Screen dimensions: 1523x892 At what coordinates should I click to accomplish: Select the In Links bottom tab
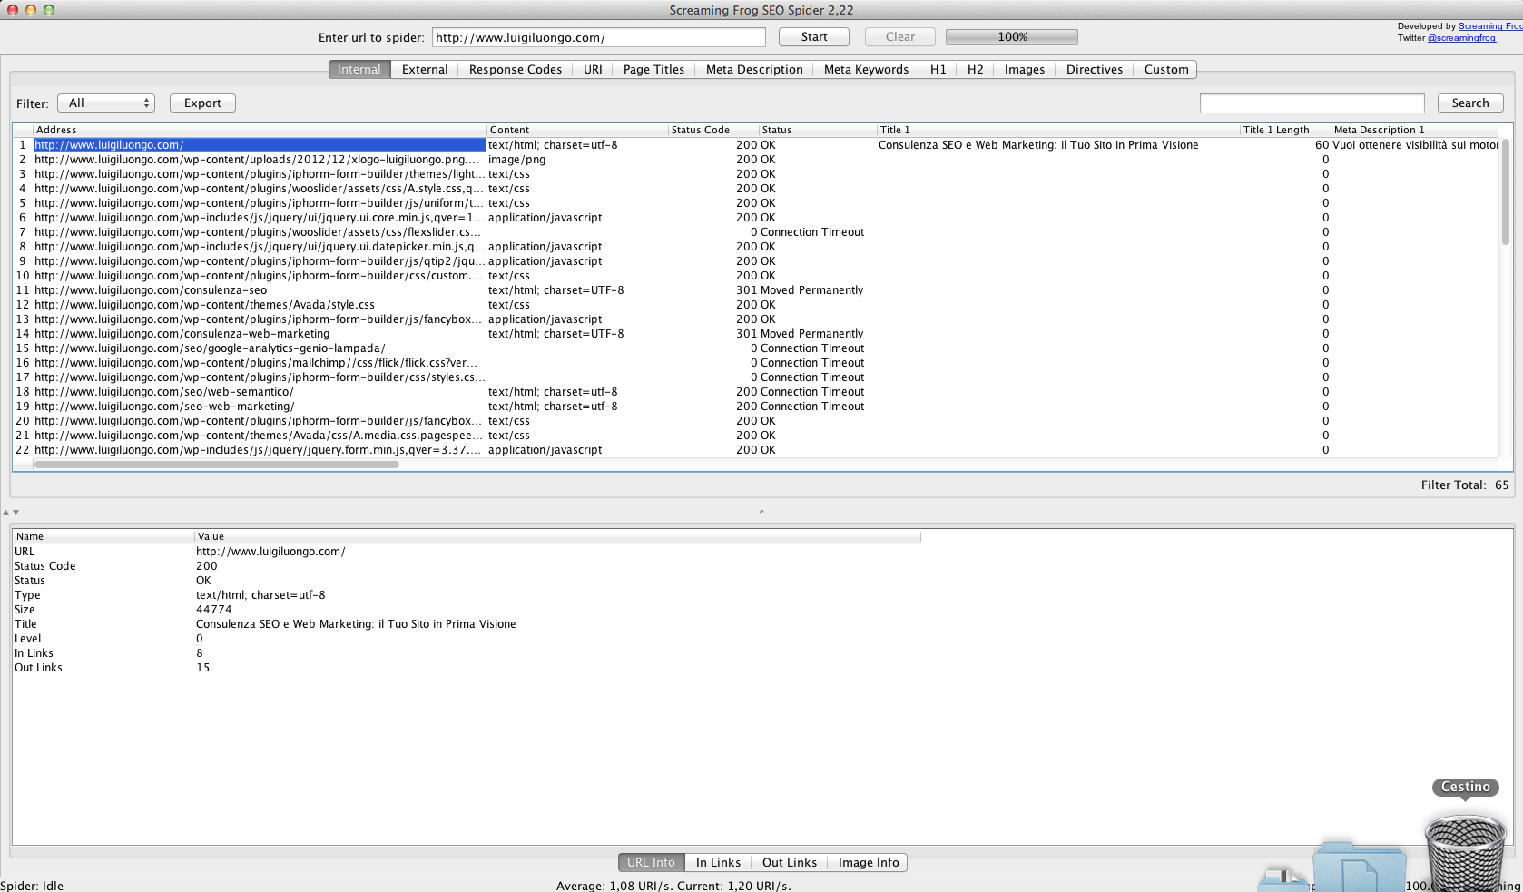[x=718, y=863]
